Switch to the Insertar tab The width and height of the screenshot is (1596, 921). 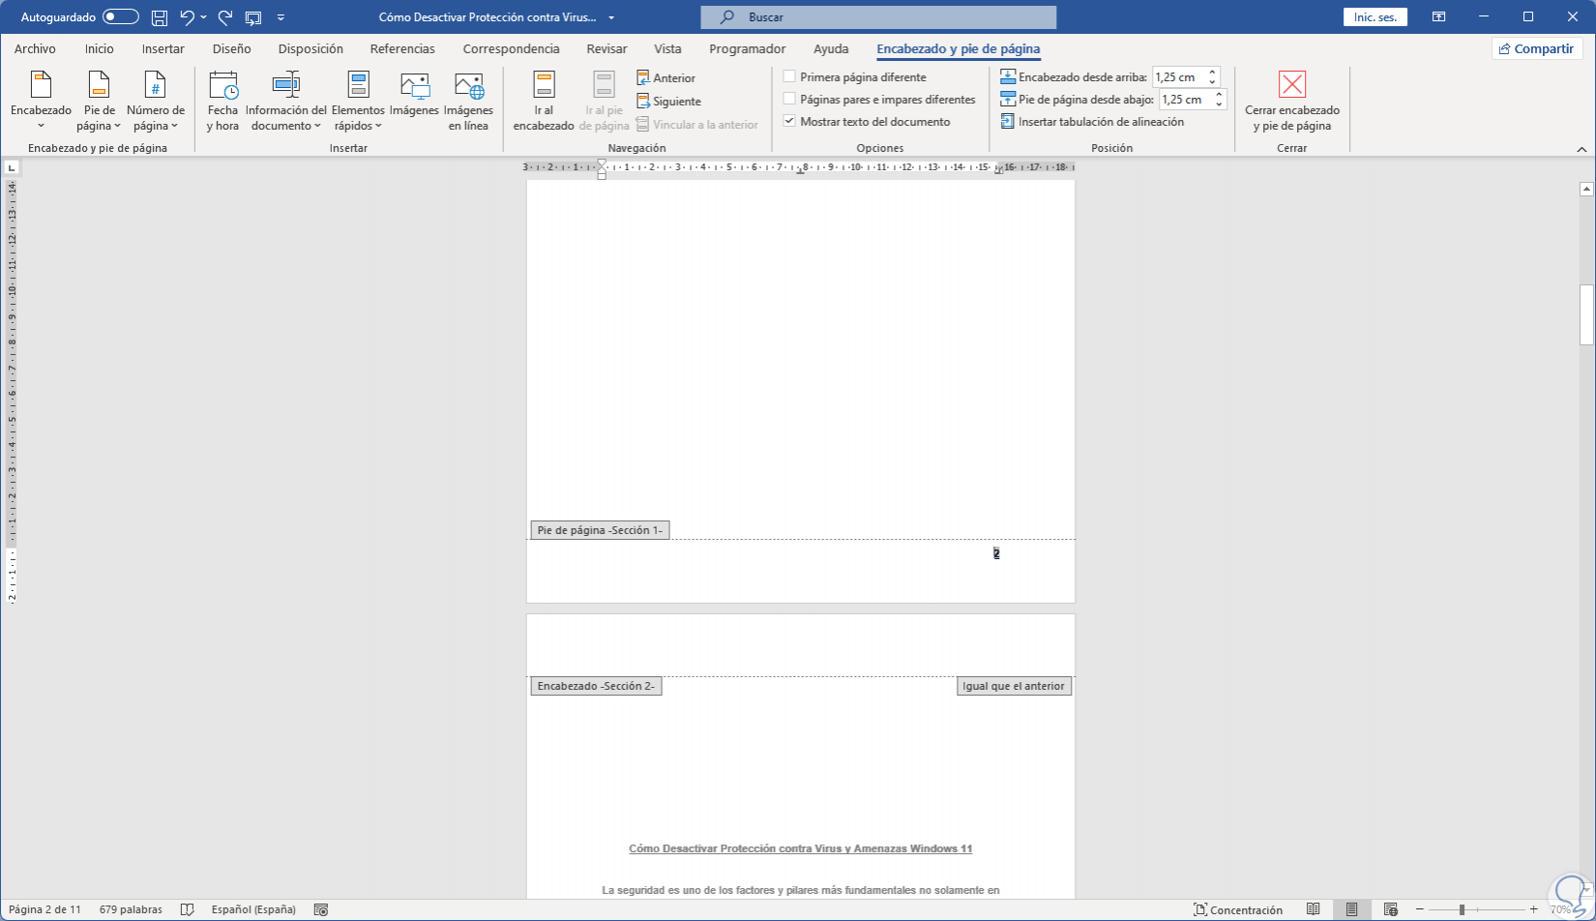(163, 48)
